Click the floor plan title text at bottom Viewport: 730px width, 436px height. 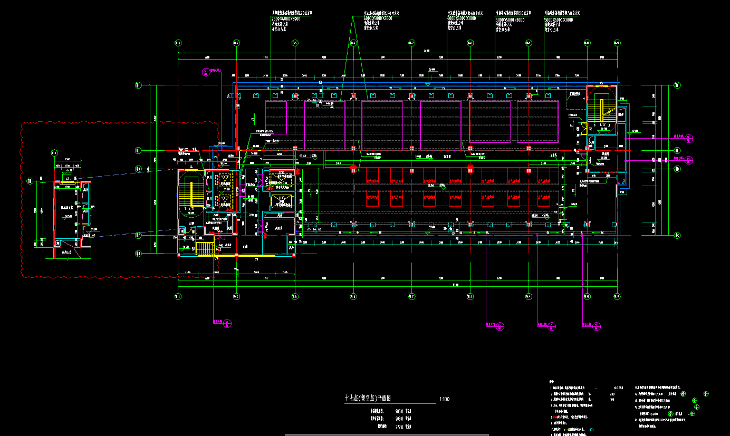375,399
